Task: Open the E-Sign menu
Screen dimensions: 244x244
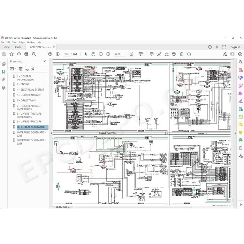Action: click(22, 42)
